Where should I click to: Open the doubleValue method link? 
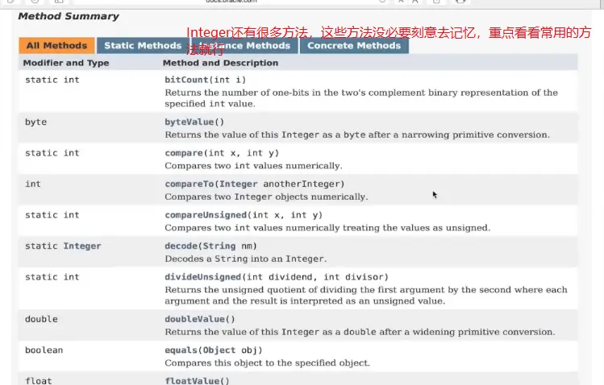click(194, 319)
